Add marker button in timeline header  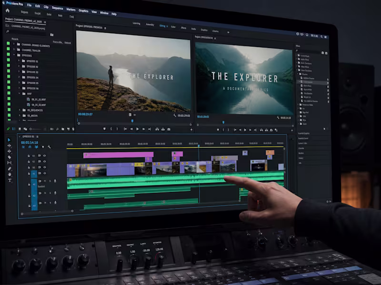point(43,147)
